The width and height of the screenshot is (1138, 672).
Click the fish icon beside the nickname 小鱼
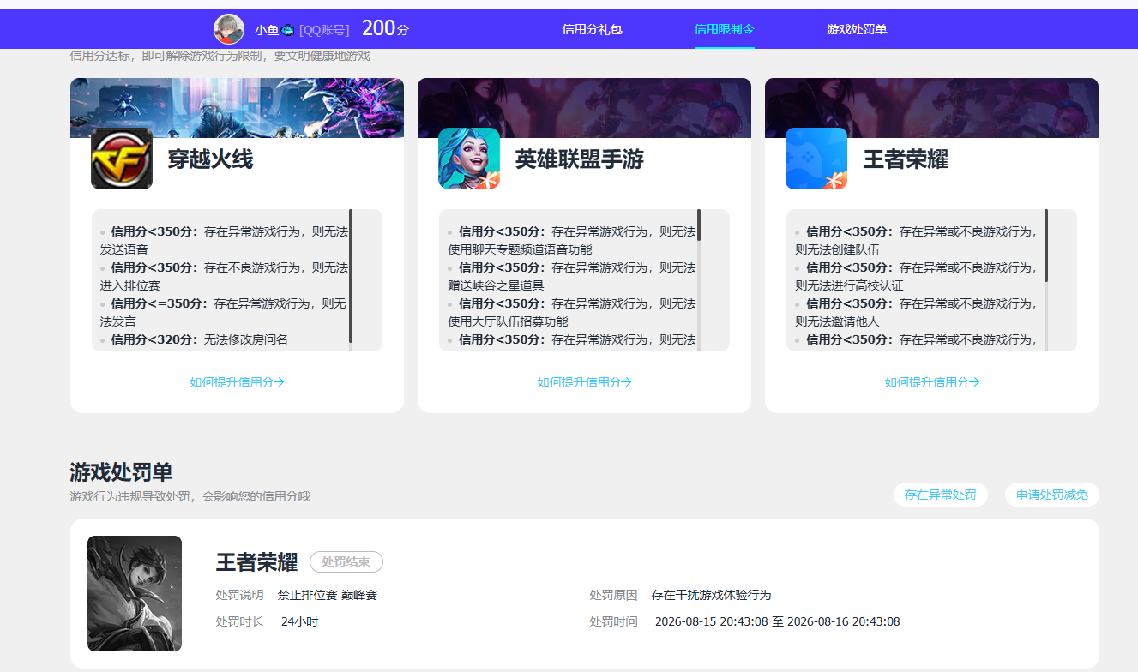point(288,30)
